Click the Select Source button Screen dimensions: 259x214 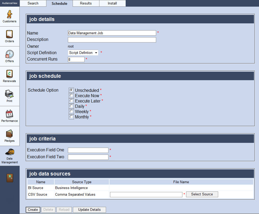tap(202, 194)
